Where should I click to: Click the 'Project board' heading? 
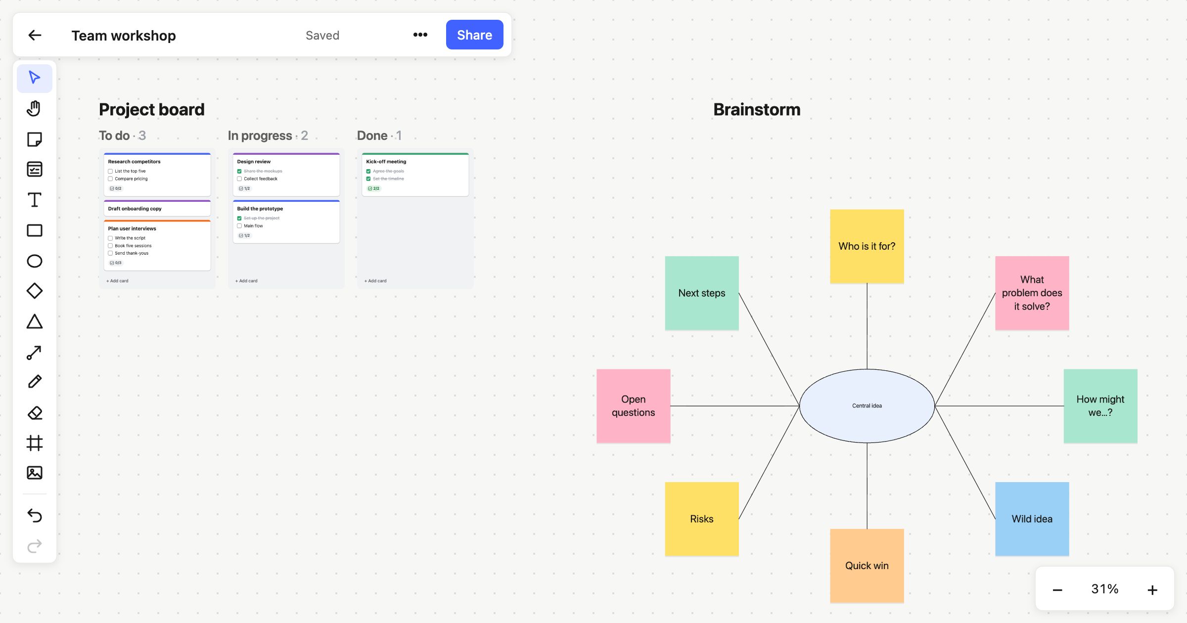[152, 110]
